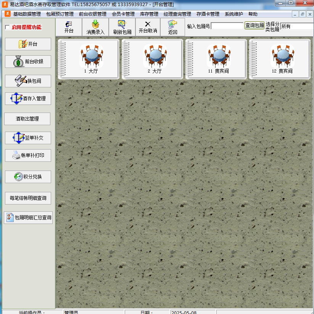Click the 2025-05-08 date in status bar
The height and width of the screenshot is (314, 314).
[x=193, y=312]
